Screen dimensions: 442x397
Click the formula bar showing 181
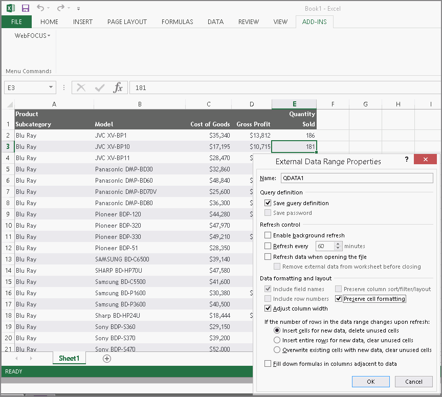point(285,87)
